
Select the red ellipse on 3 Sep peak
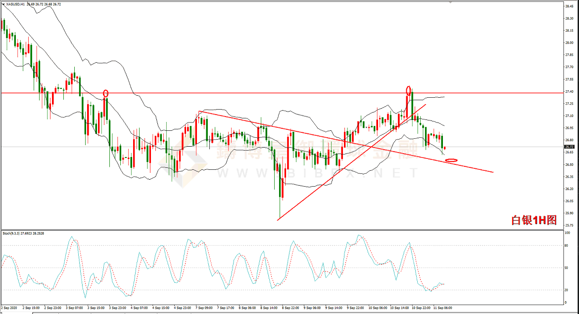105,93
